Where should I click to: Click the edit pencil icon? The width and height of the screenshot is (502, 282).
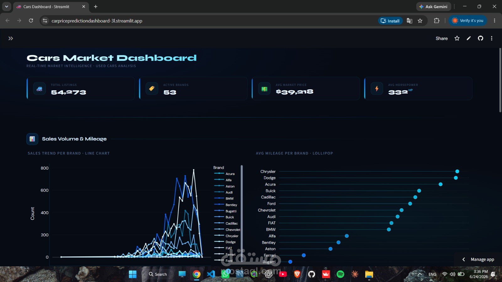pos(469,38)
